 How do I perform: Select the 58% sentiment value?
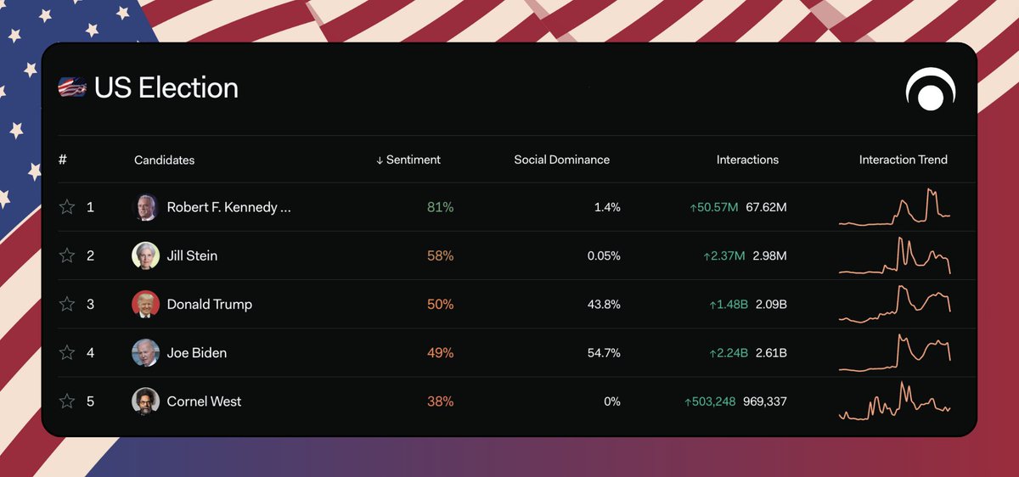tap(440, 255)
